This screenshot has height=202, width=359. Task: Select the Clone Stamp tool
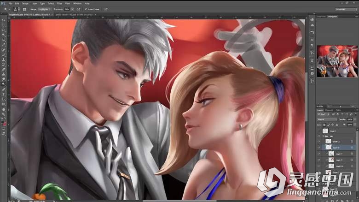(x=4, y=59)
